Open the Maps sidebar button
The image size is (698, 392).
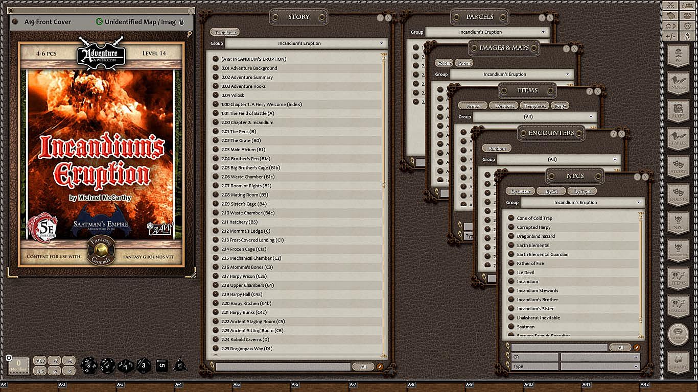[x=679, y=111]
